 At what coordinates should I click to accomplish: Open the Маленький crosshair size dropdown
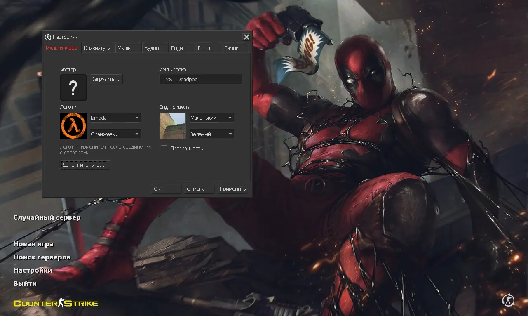click(x=211, y=118)
